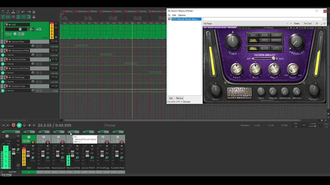330x185 pixels.
Task: Click plugin Save preset button
Action: [320, 28]
